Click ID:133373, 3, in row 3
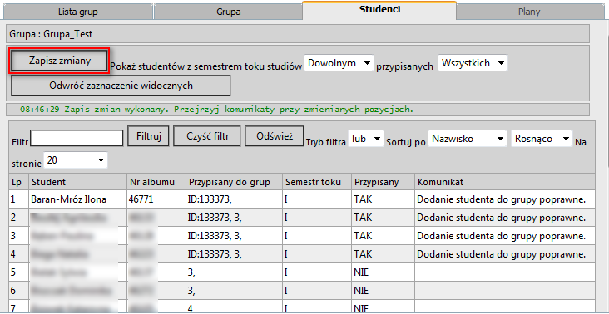The image size is (609, 314). click(x=215, y=236)
